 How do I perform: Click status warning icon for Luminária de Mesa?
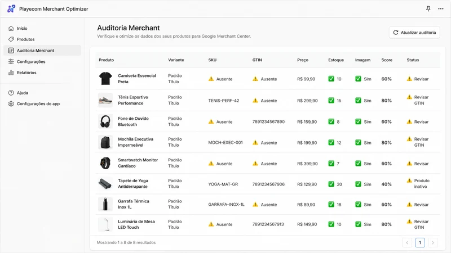(x=409, y=221)
